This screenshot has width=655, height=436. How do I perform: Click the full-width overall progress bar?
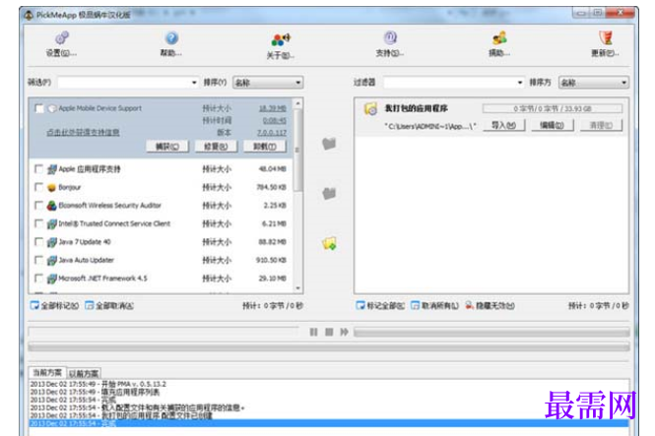[329, 346]
